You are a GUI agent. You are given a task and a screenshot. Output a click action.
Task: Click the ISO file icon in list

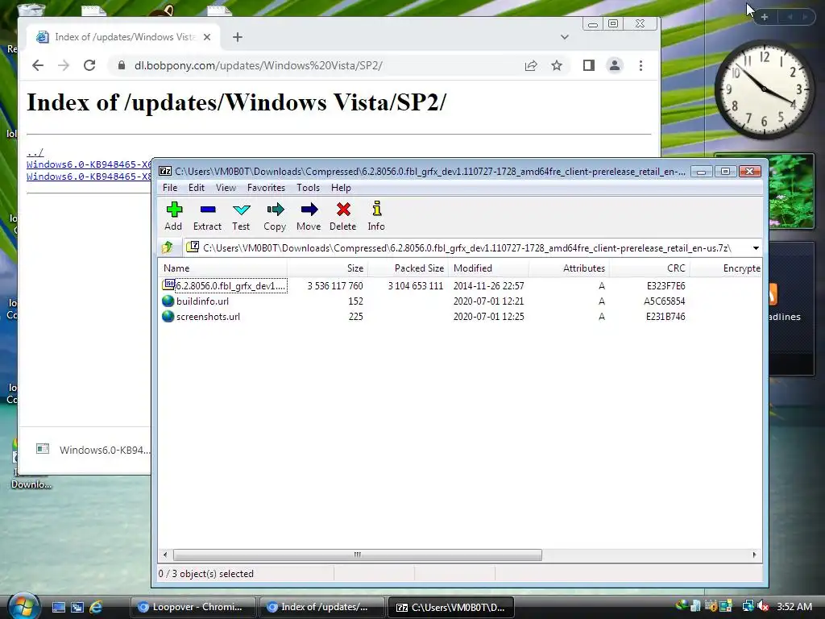[x=168, y=285]
